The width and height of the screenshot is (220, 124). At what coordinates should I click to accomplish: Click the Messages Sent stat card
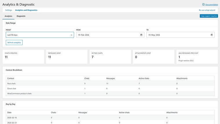tap(67, 57)
